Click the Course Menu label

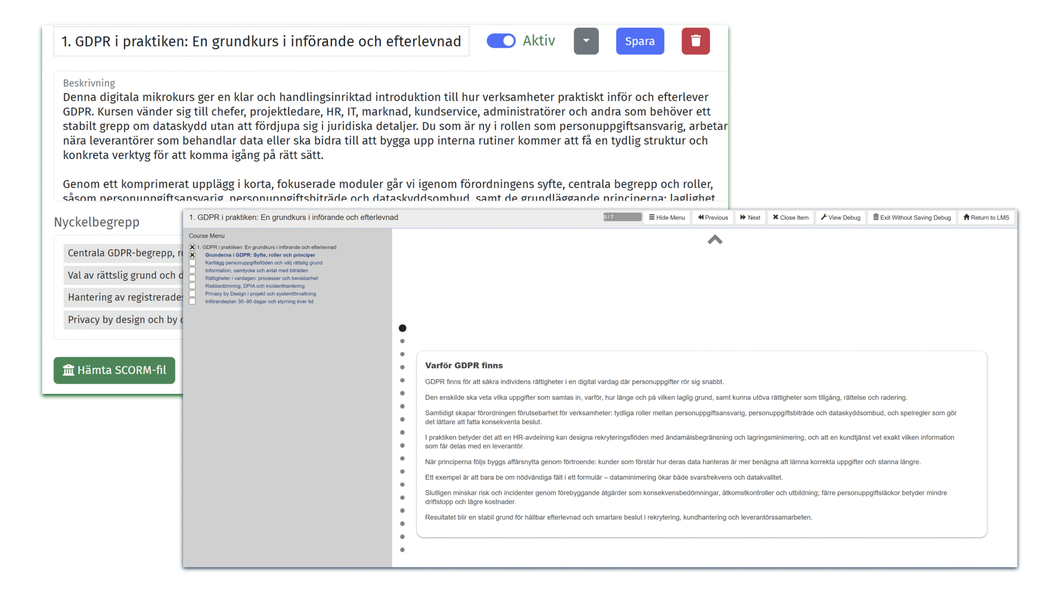(207, 236)
